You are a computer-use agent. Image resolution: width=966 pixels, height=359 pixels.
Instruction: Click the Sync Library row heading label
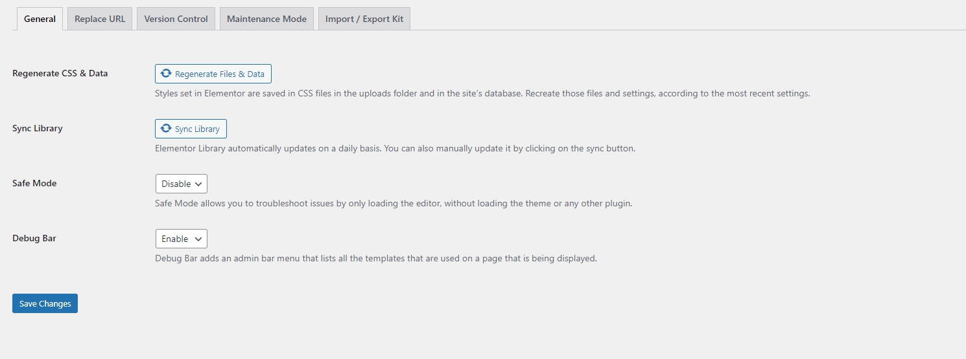[x=37, y=128]
